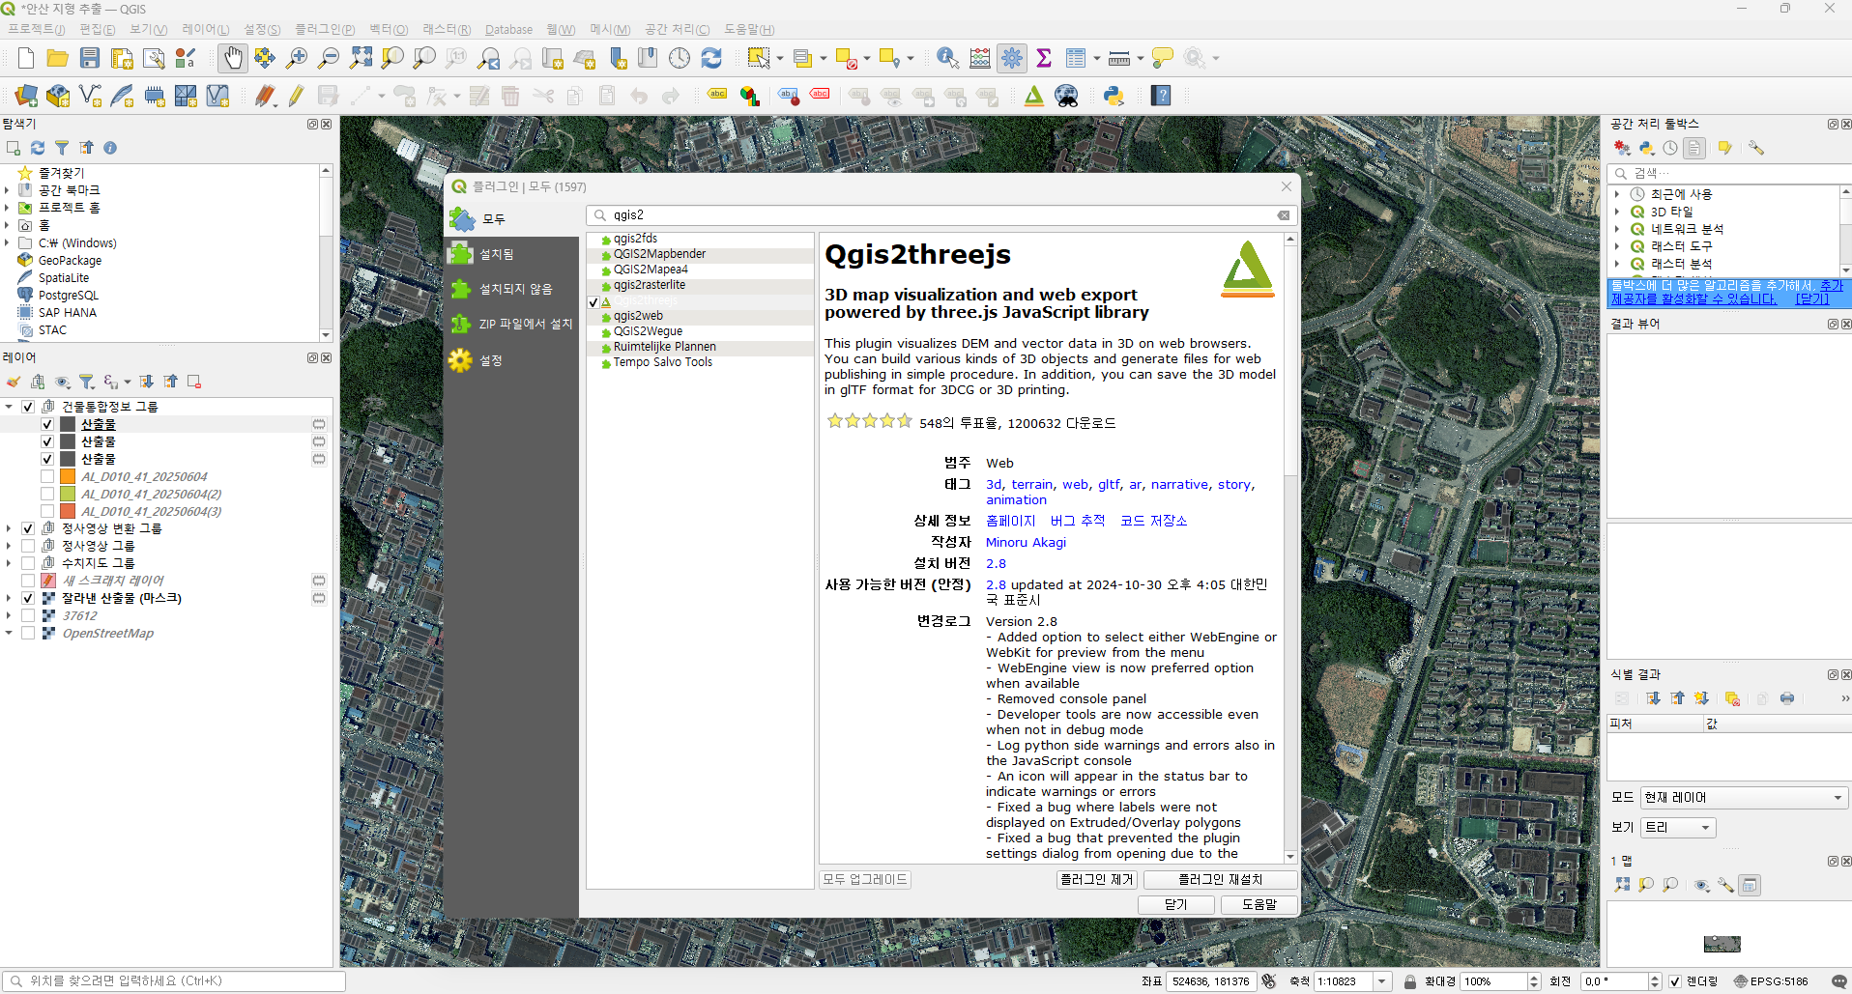Click the 도움말 button in plugin dialog
This screenshot has width=1852, height=994.
(x=1259, y=905)
